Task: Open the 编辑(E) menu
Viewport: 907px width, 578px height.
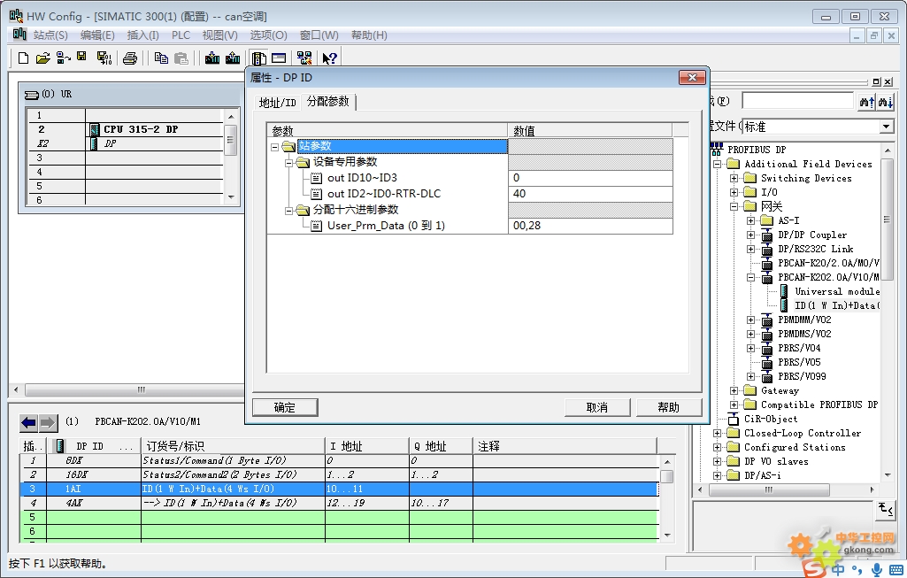Action: point(97,35)
